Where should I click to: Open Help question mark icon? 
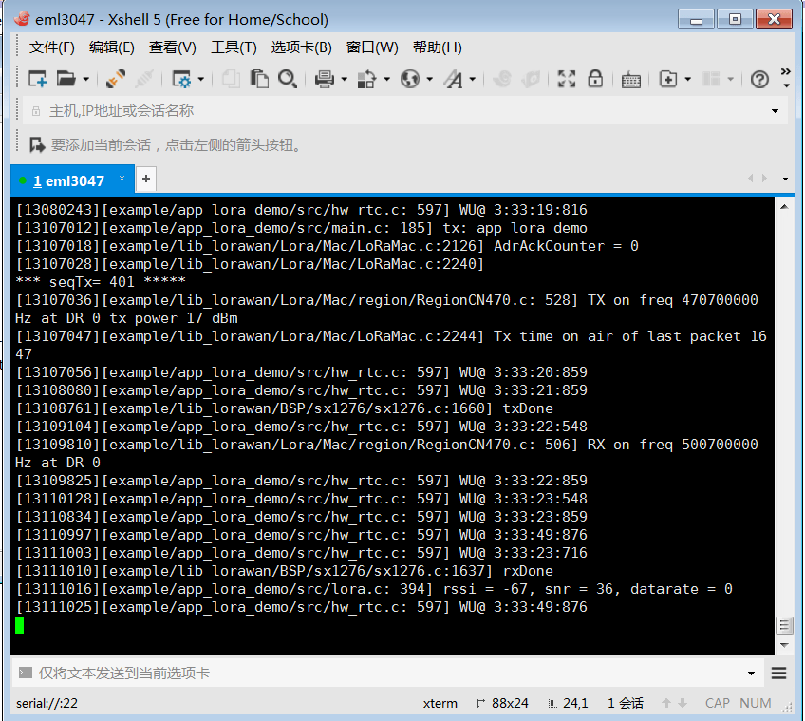click(759, 79)
